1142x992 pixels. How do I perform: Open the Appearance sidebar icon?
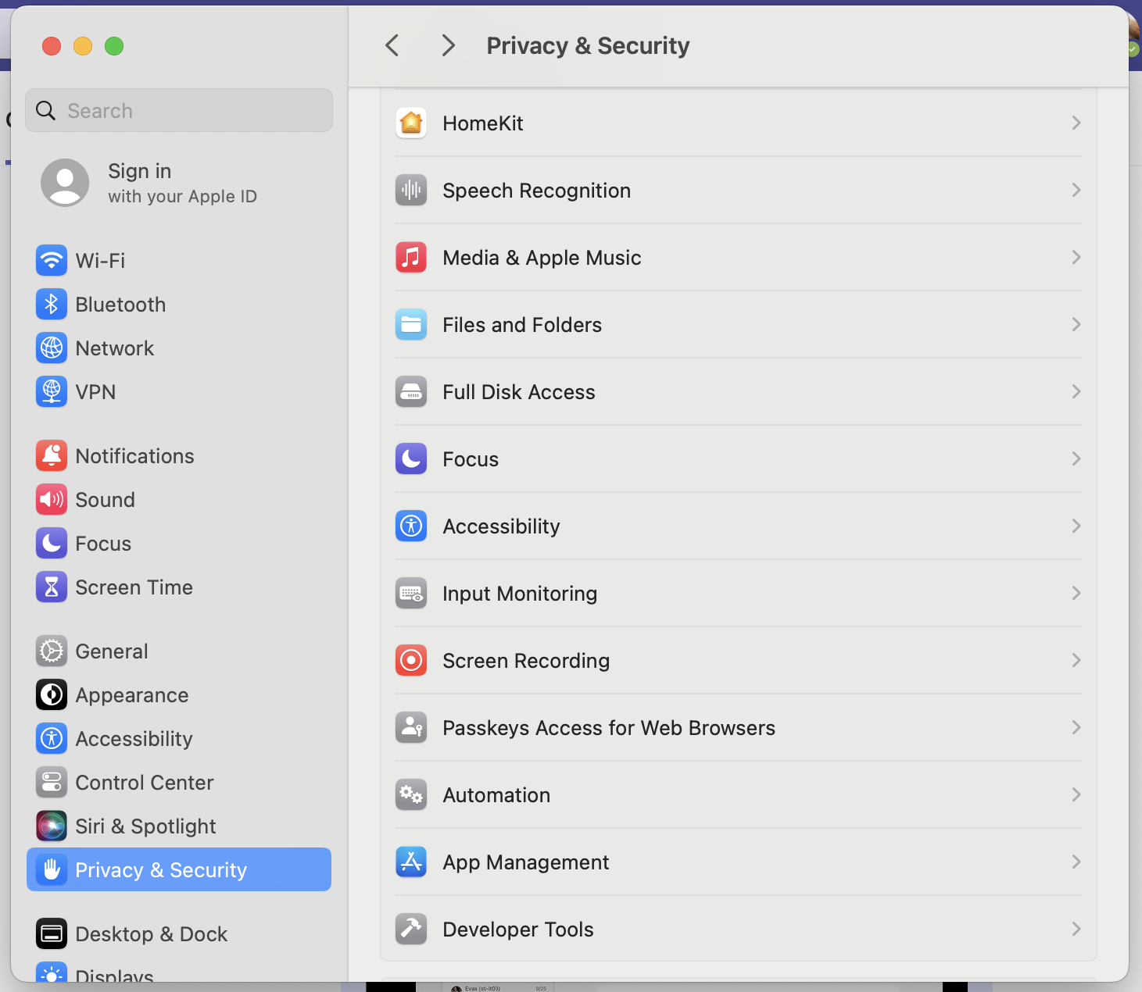pos(52,695)
